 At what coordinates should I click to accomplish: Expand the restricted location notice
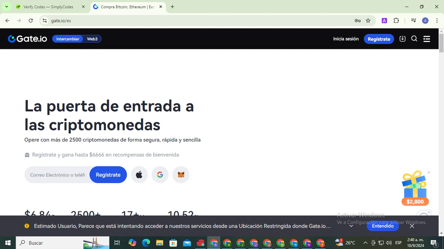click(x=351, y=226)
